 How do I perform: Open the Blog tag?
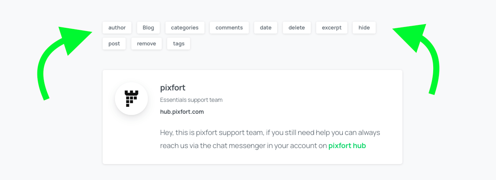pyautogui.click(x=148, y=28)
